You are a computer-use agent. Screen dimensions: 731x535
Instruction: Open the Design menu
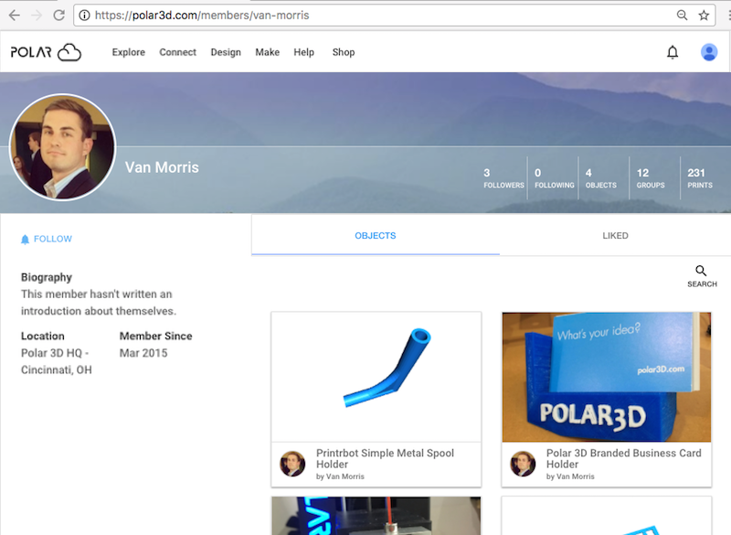point(226,52)
